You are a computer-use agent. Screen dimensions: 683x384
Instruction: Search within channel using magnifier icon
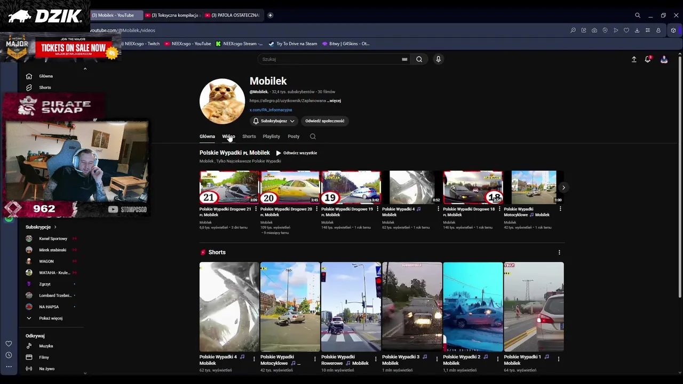point(313,137)
